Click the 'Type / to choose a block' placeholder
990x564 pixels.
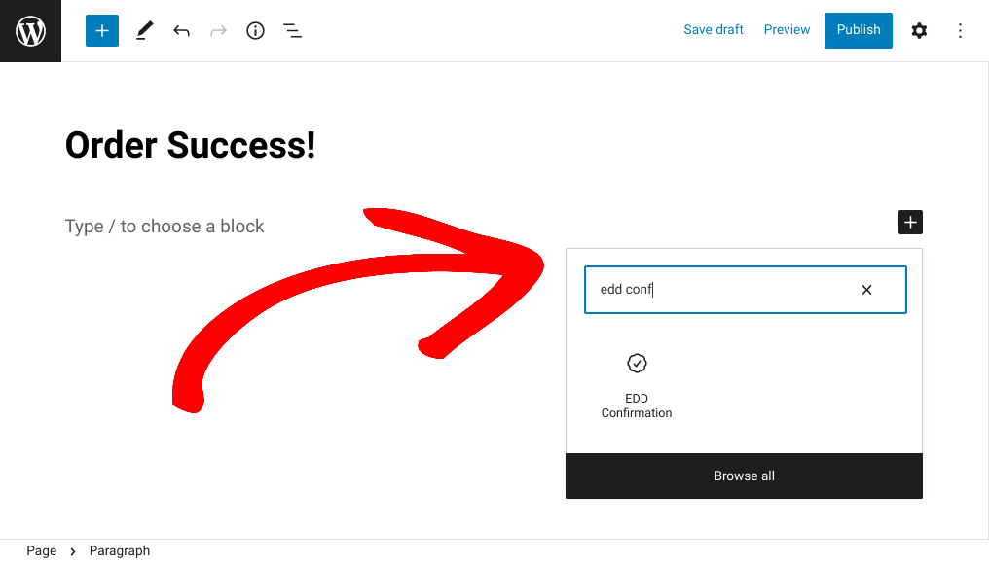point(164,226)
